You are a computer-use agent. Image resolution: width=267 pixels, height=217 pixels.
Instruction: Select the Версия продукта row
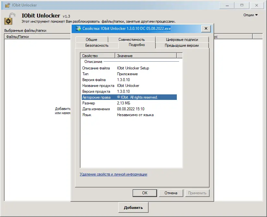[x=129, y=91]
